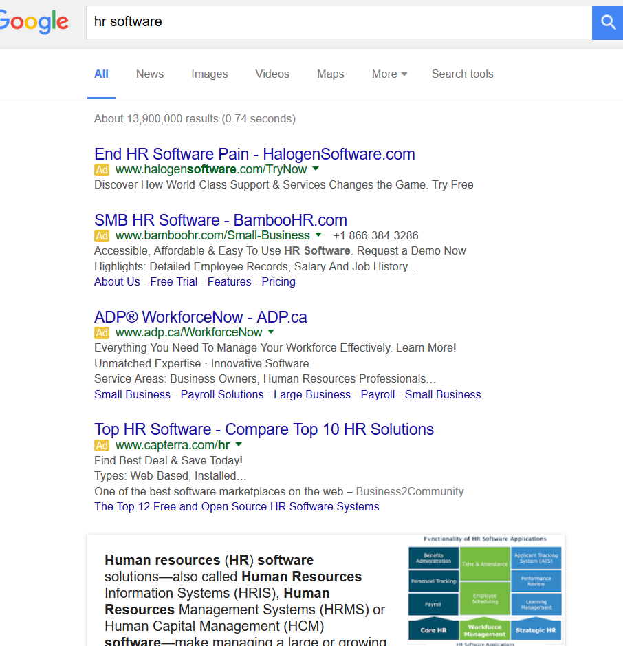The image size is (623, 646).
Task: Click the Business2Community review source text
Action: click(410, 491)
